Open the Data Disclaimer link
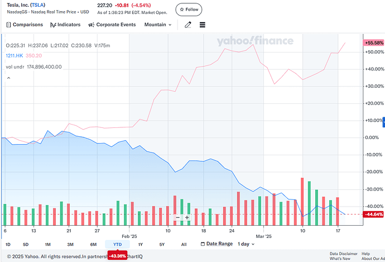Image resolution: width=385 pixels, height=262 pixels. tap(344, 254)
